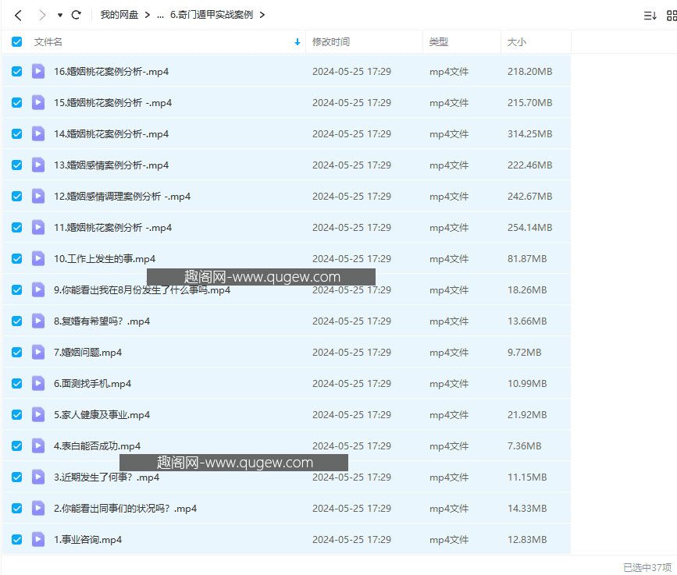Open file 1.事业咨询.mp4

pos(87,539)
